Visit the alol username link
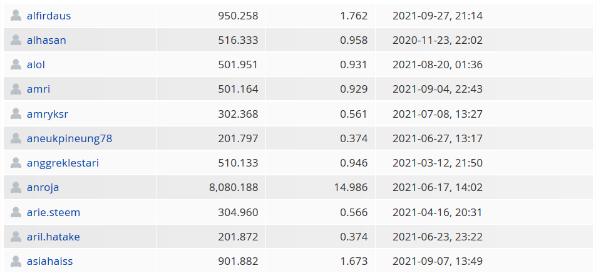This screenshot has width=596, height=273. point(36,64)
